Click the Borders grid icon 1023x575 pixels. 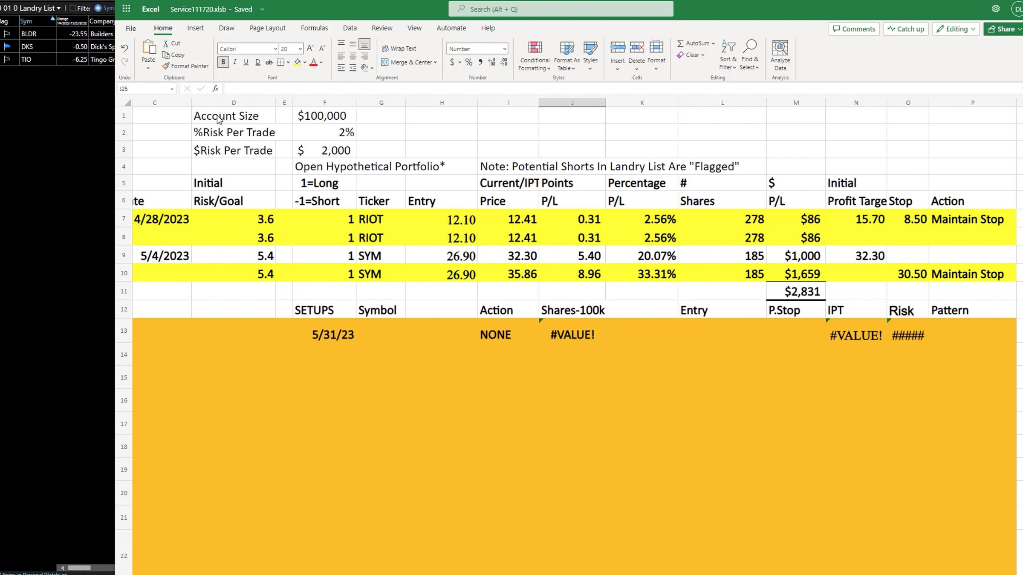click(280, 62)
